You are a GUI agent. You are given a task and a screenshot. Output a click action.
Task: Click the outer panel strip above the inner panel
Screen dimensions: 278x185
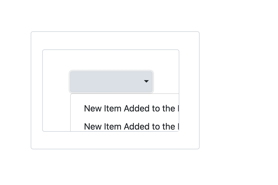pyautogui.click(x=115, y=41)
